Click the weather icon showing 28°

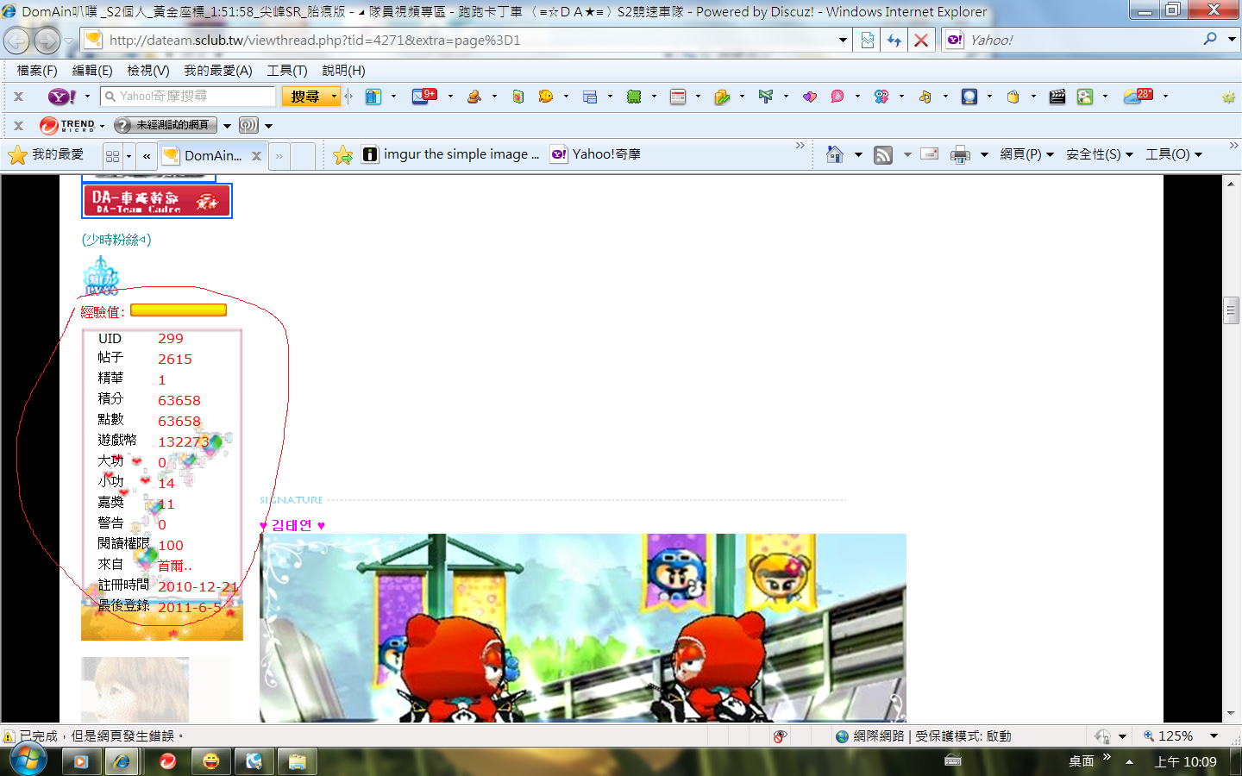pos(1138,96)
